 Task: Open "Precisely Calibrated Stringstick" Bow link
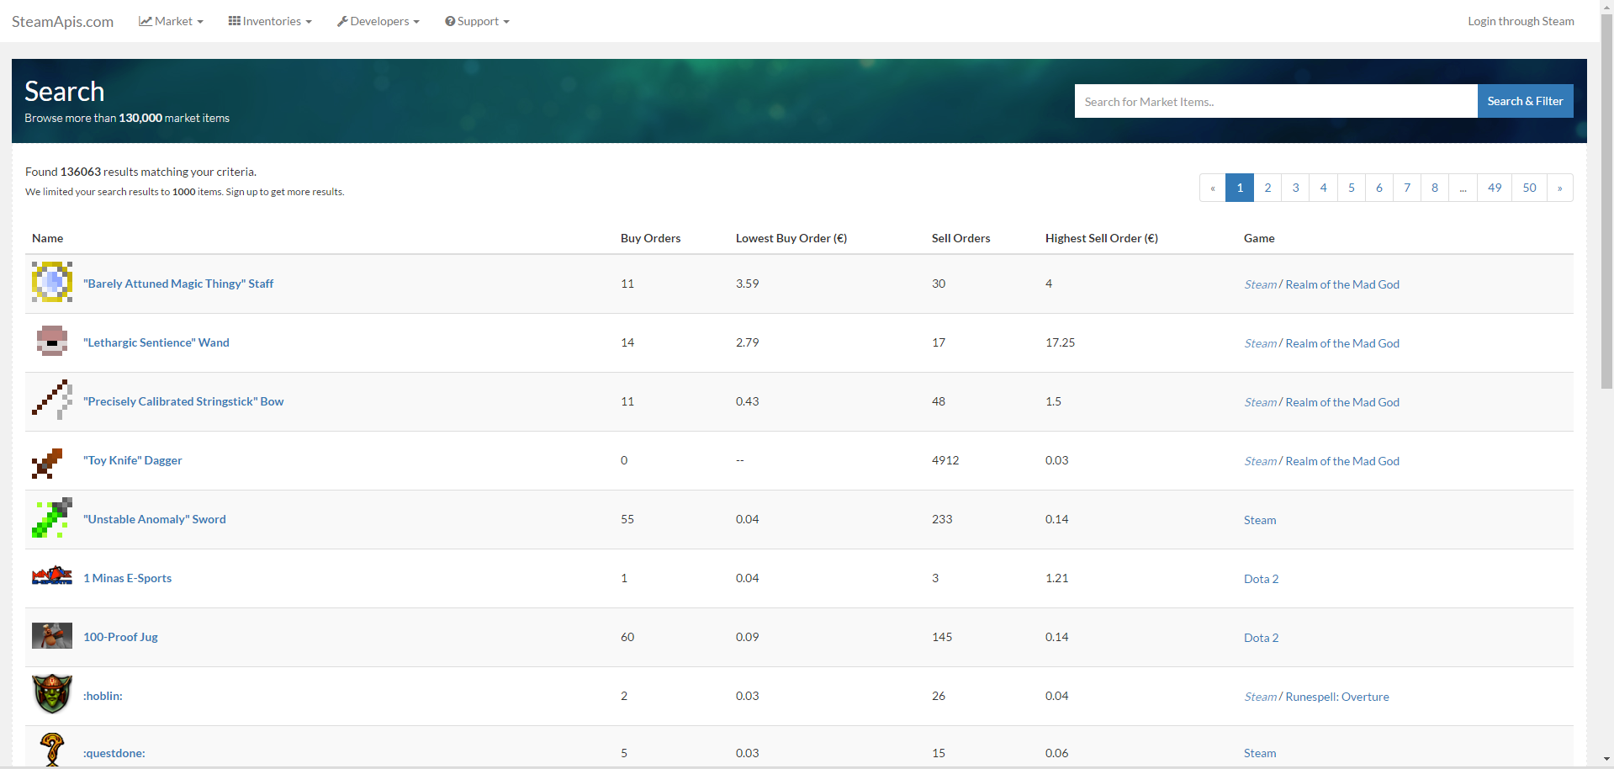(x=183, y=401)
